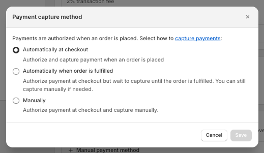The image size is (264, 153).
Task: Select the Automatically at checkout radio button
Action: pos(16,50)
